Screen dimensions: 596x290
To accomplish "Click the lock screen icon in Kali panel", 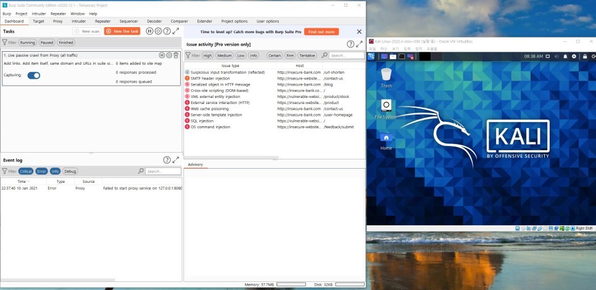I will pyautogui.click(x=585, y=56).
